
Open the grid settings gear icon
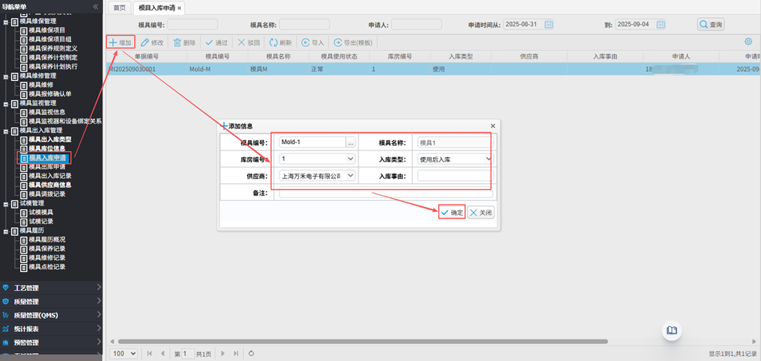pos(748,42)
